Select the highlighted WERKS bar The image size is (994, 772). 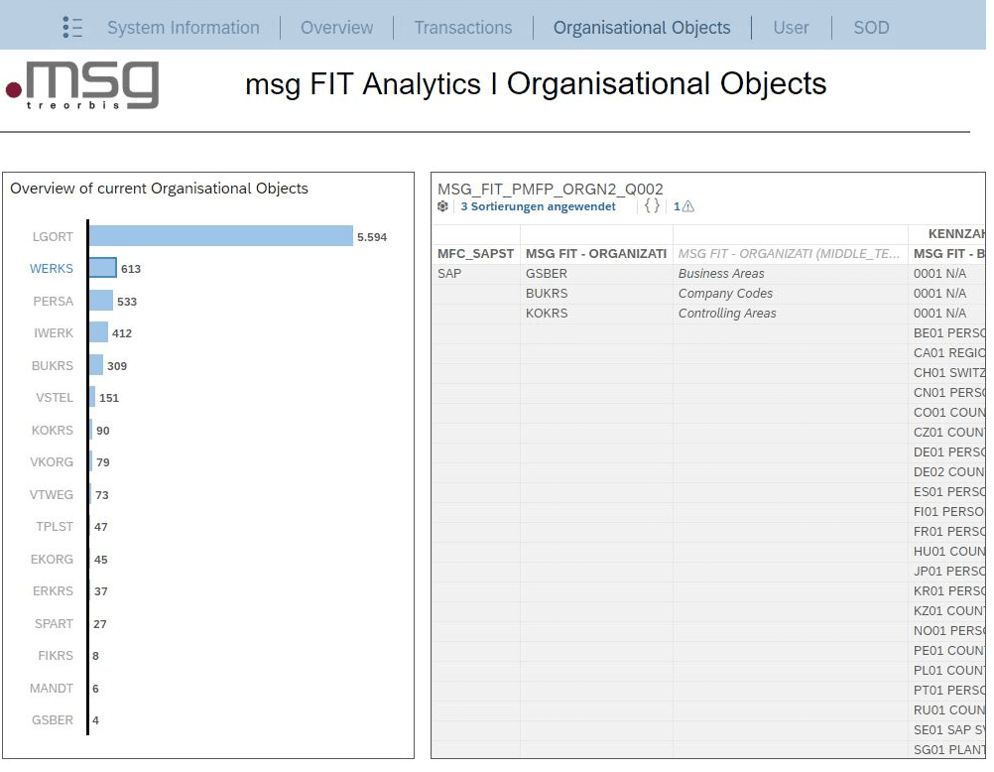[103, 268]
